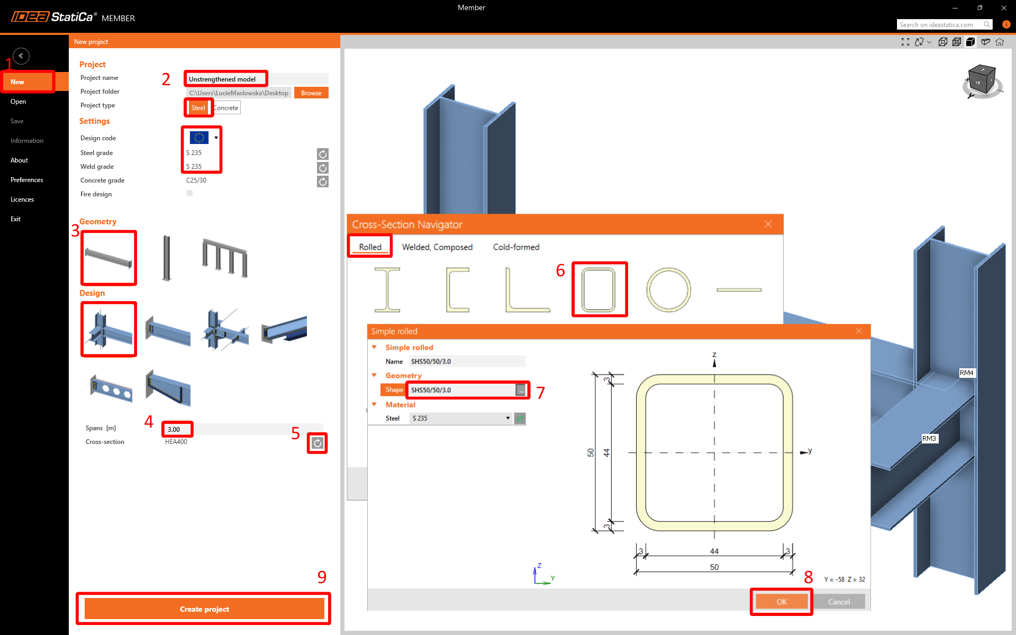Viewport: 1016px width, 635px height.
Task: Click the home view icon
Action: point(1000,42)
